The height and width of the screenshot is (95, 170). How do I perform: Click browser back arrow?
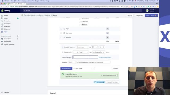[1, 7]
